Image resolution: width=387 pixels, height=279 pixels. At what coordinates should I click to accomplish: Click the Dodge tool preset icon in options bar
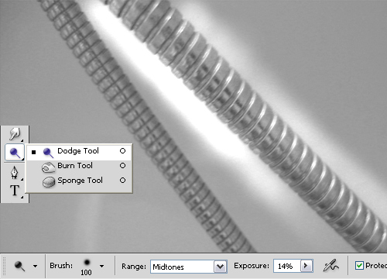pos(19,266)
